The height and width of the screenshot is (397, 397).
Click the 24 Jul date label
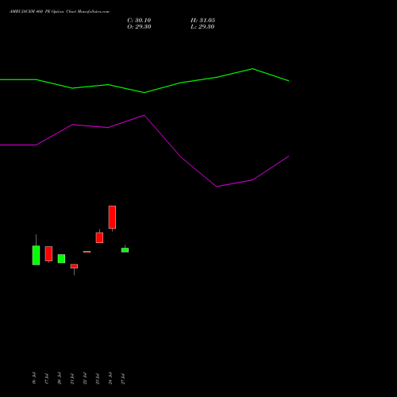click(x=110, y=378)
